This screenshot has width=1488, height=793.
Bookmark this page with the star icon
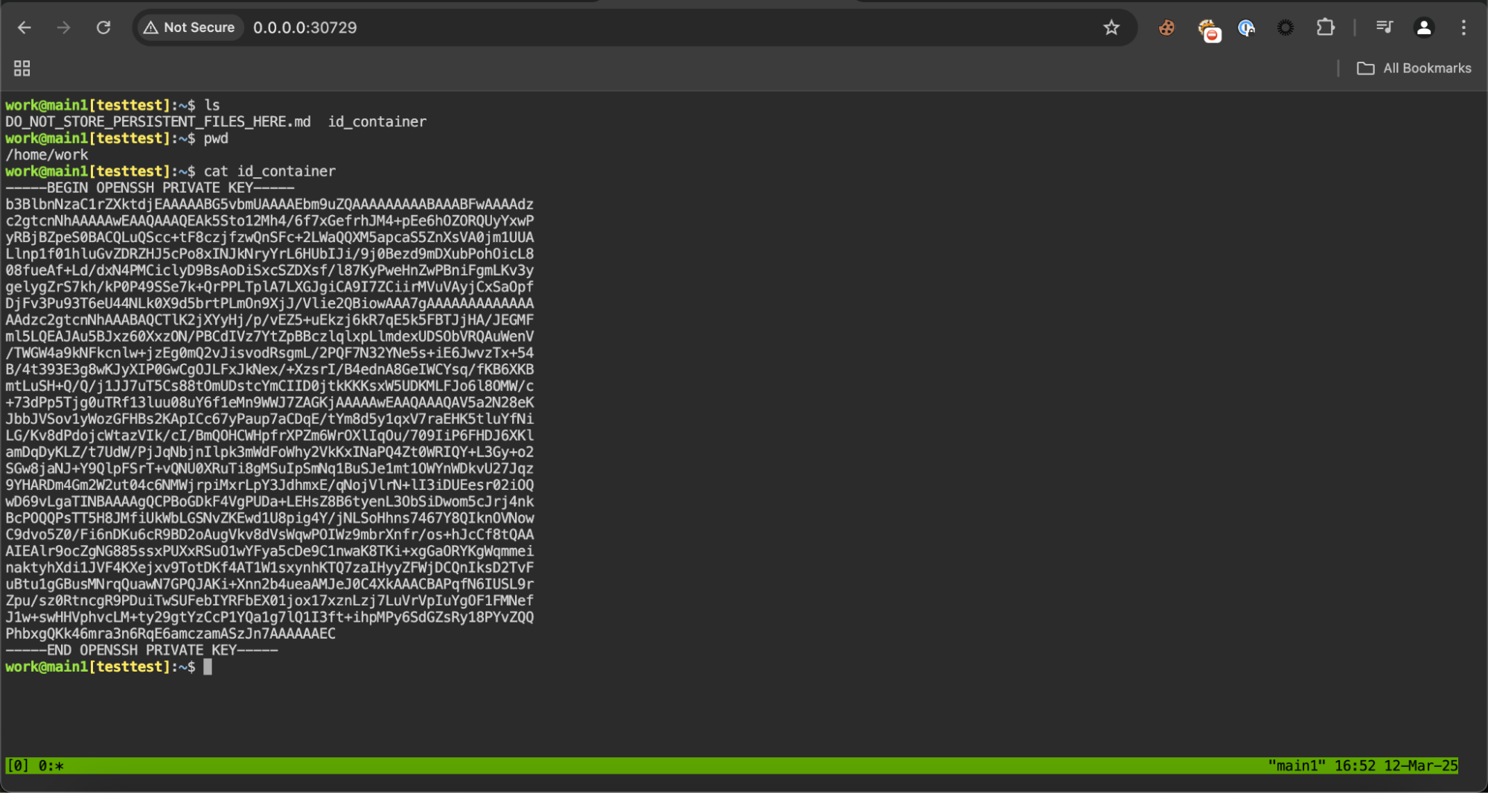coord(1111,28)
